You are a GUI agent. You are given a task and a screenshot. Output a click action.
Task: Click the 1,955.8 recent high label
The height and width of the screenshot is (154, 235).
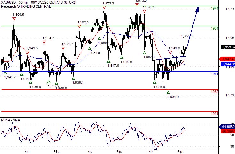coord(187,36)
